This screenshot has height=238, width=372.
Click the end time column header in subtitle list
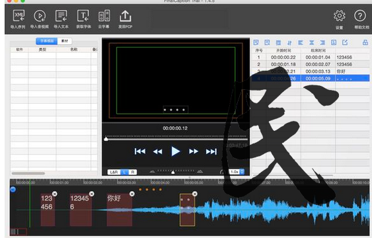point(318,50)
